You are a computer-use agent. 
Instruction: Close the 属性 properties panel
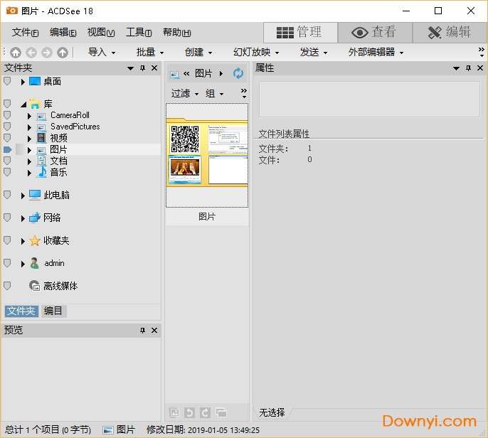pos(479,68)
